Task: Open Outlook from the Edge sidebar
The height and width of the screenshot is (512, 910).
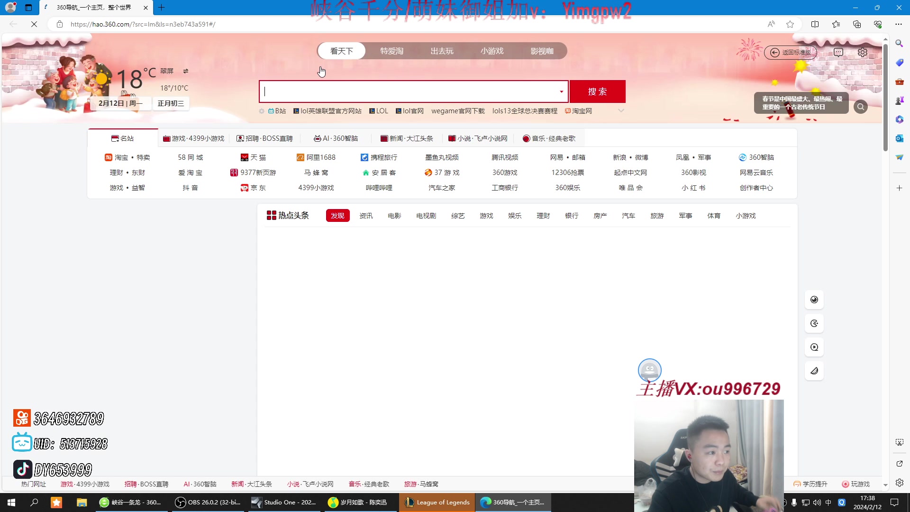Action: click(899, 138)
